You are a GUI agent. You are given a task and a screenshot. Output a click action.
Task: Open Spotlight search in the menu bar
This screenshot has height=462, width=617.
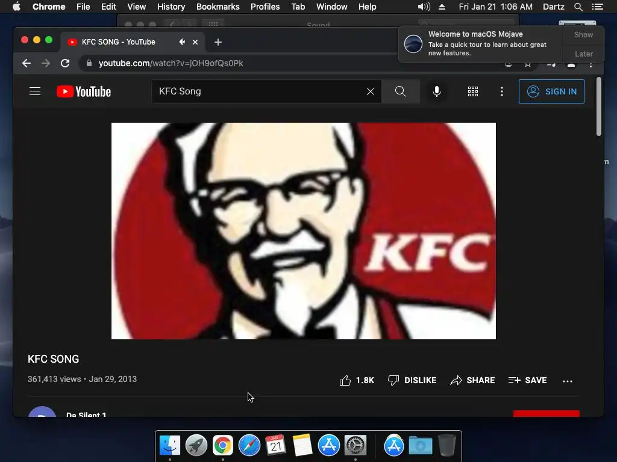pos(578,7)
